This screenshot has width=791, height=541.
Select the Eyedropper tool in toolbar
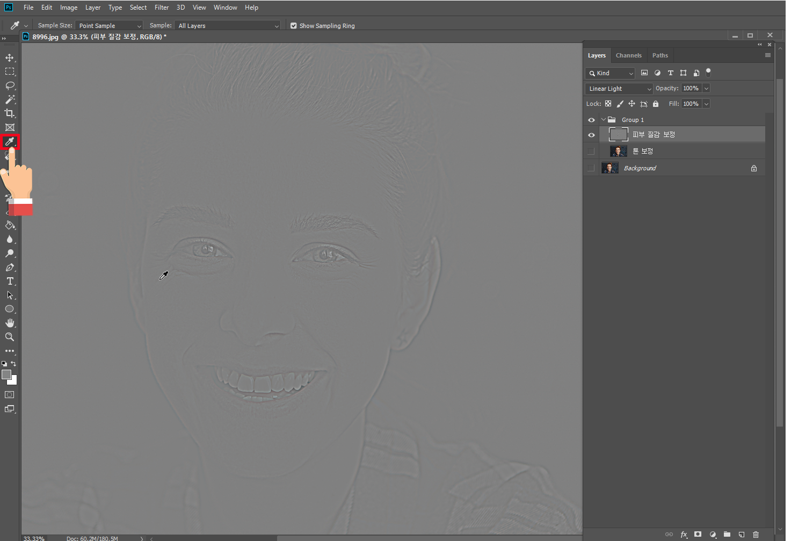[10, 142]
